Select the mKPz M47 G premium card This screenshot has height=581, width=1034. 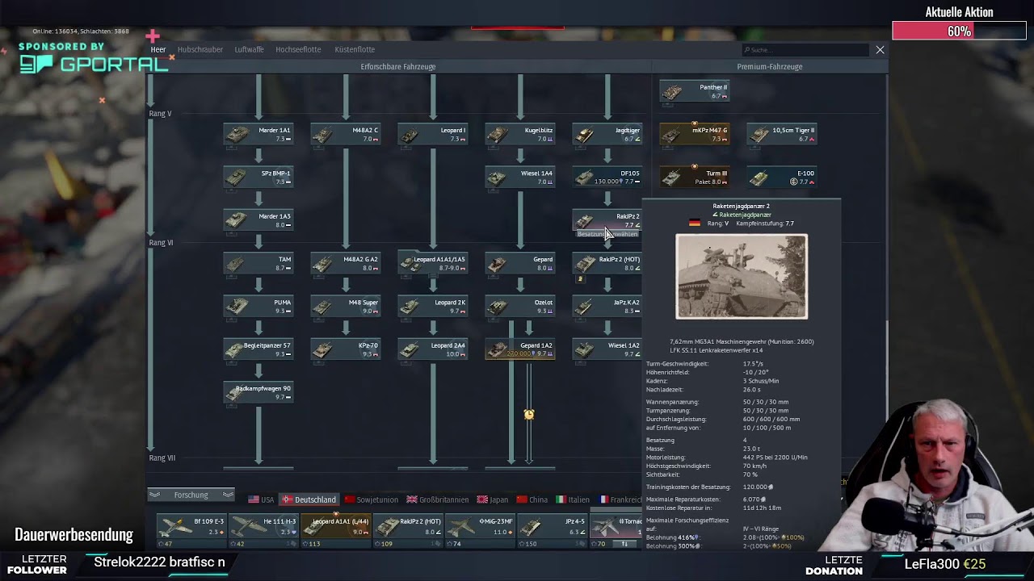pos(695,134)
